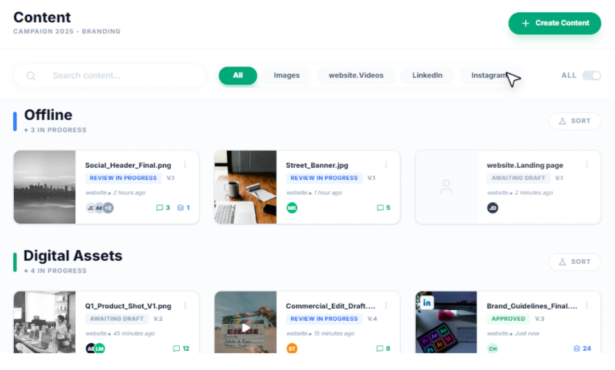The height and width of the screenshot is (370, 615).
Task: Open sort options for Offline section
Action: click(575, 121)
